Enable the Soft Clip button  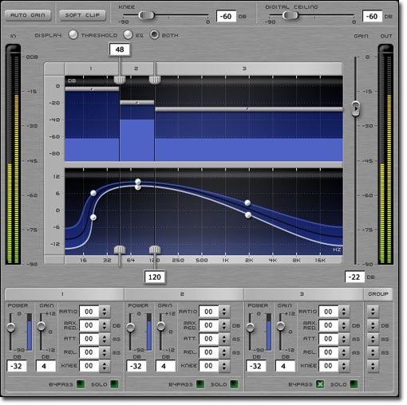click(x=82, y=15)
